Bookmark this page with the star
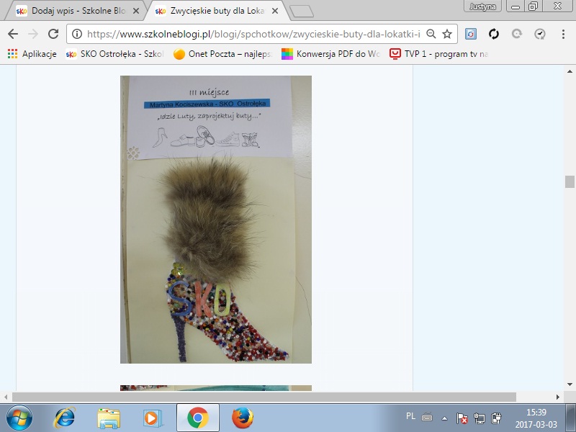576x432 pixels. click(447, 34)
